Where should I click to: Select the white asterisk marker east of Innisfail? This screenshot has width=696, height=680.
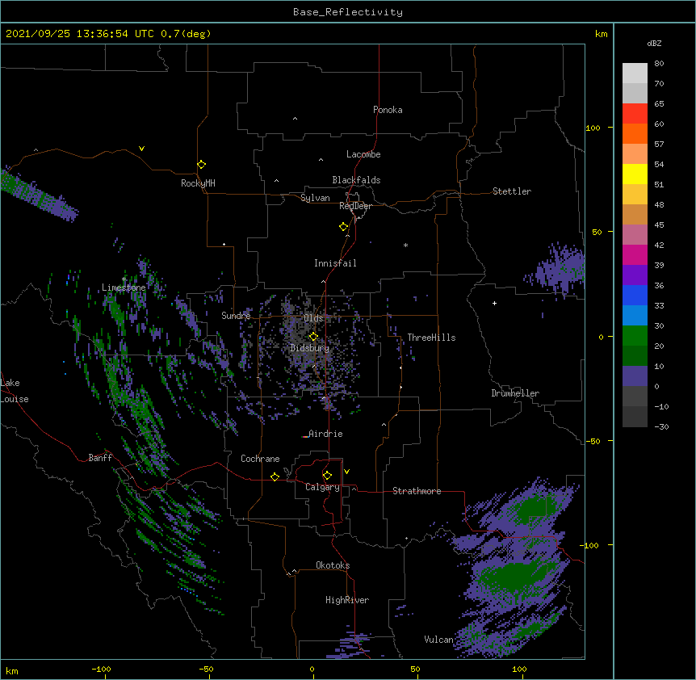pyautogui.click(x=405, y=246)
